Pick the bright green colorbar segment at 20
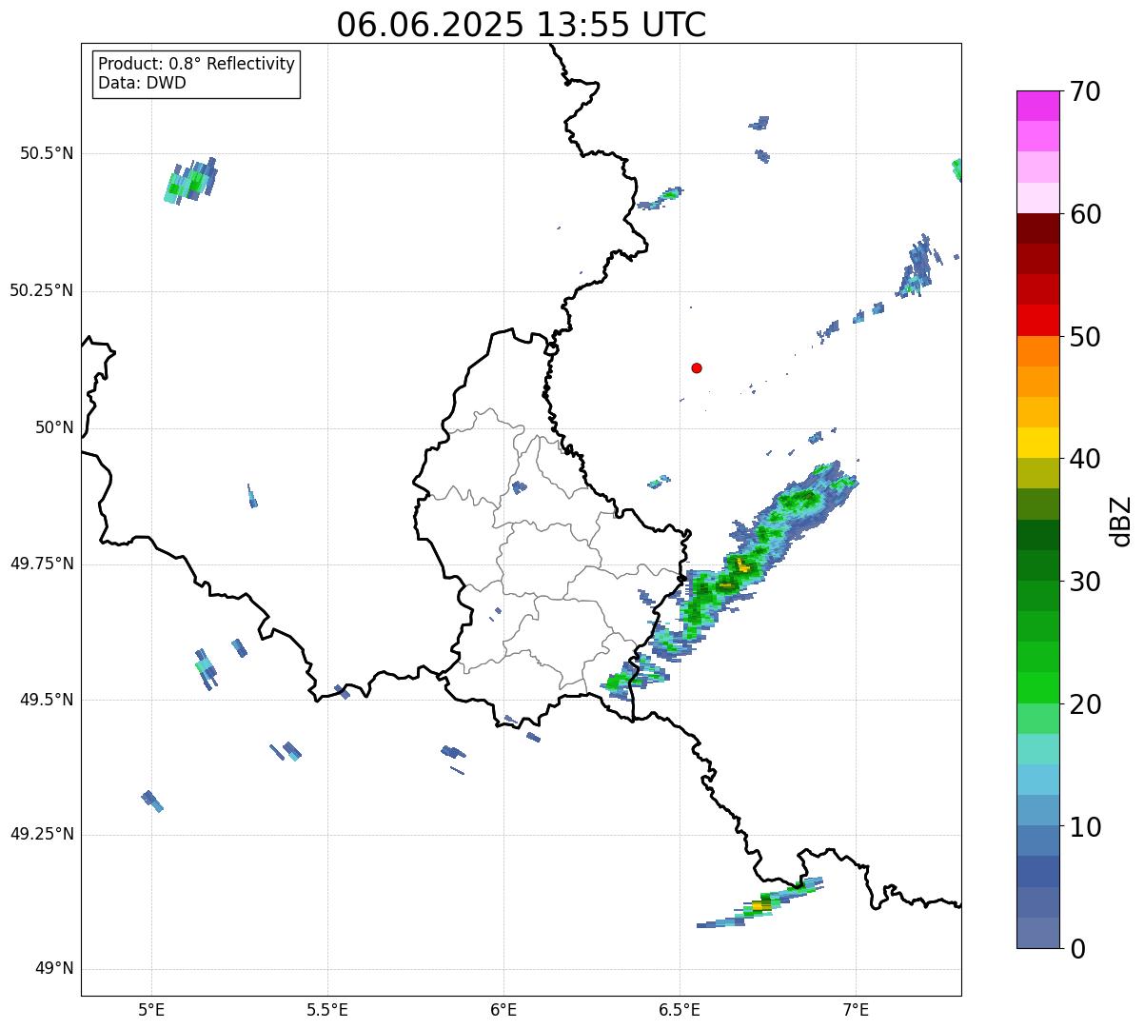The image size is (1144, 1029). [1037, 688]
